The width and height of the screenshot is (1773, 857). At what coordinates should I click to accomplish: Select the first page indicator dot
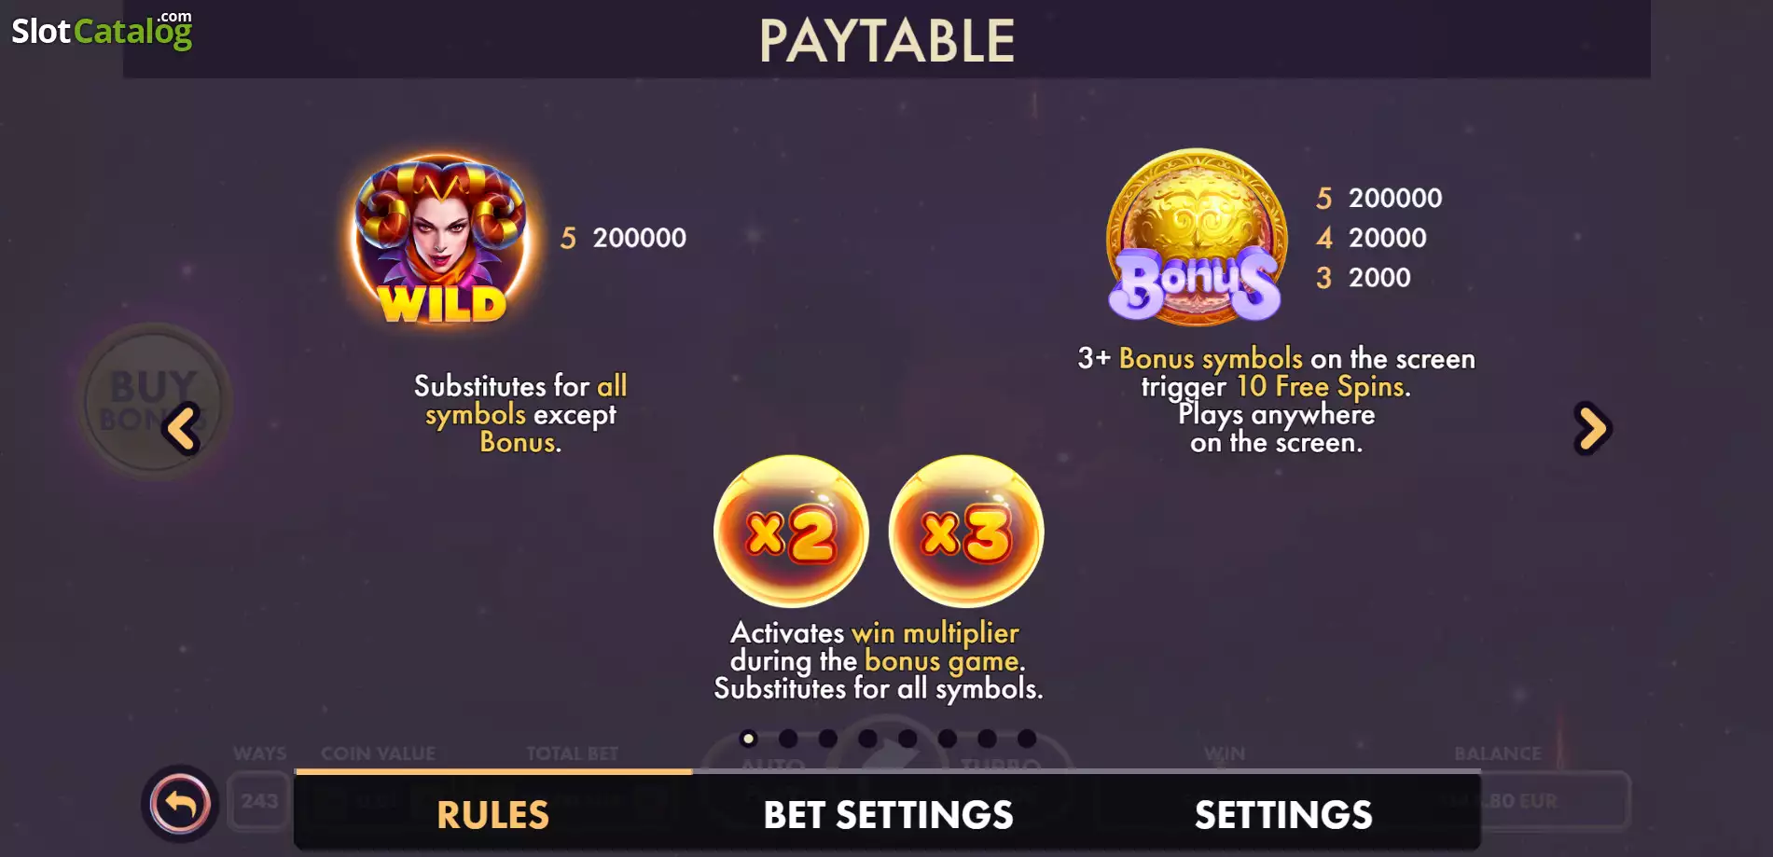tap(748, 739)
